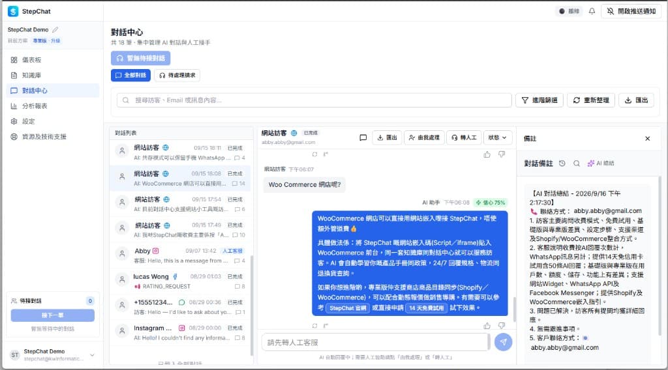The height and width of the screenshot is (370, 668).
Task: Toggle the offline status indicator
Action: click(569, 11)
